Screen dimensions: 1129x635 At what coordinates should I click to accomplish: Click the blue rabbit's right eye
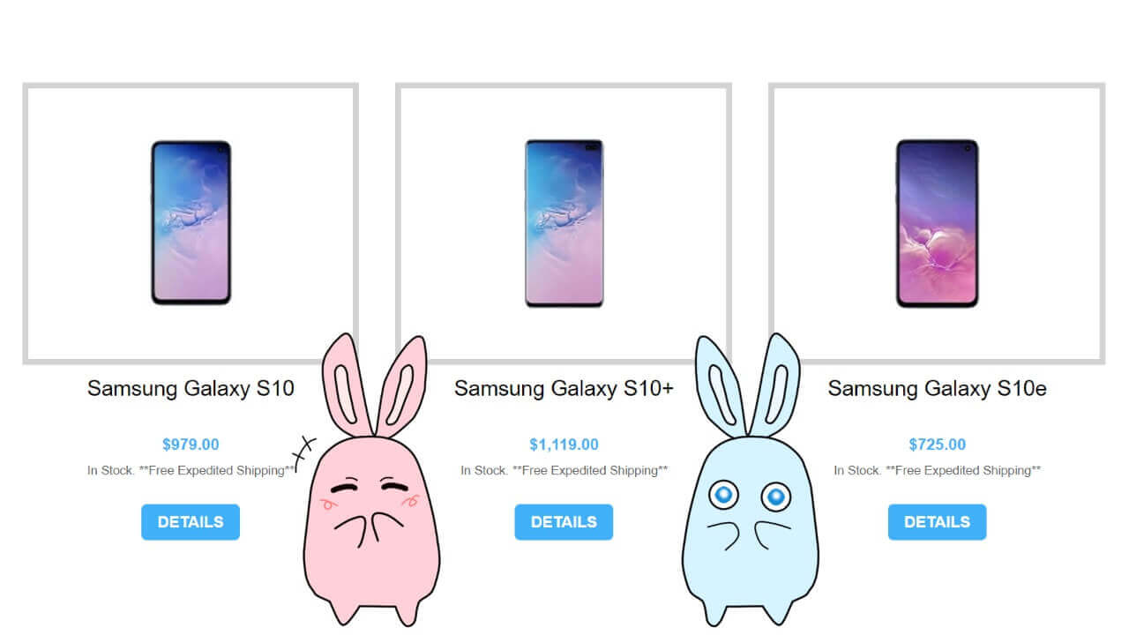[x=775, y=497]
